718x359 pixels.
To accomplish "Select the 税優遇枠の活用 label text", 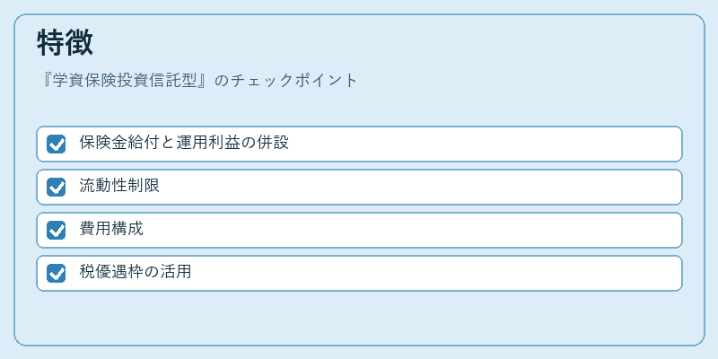I will (x=136, y=272).
